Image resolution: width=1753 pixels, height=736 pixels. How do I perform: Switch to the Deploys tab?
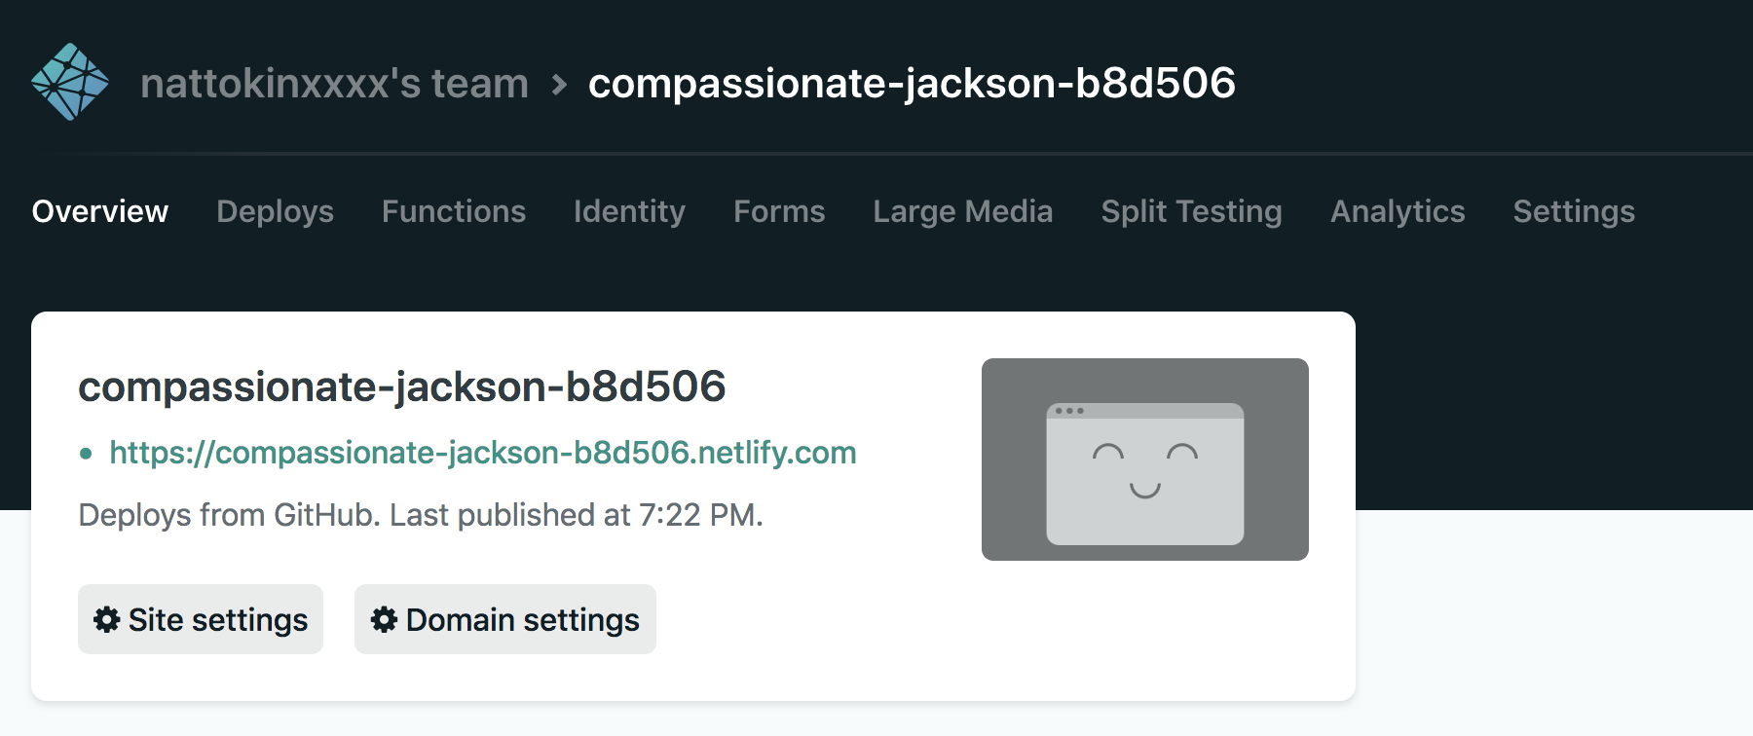pos(275,211)
